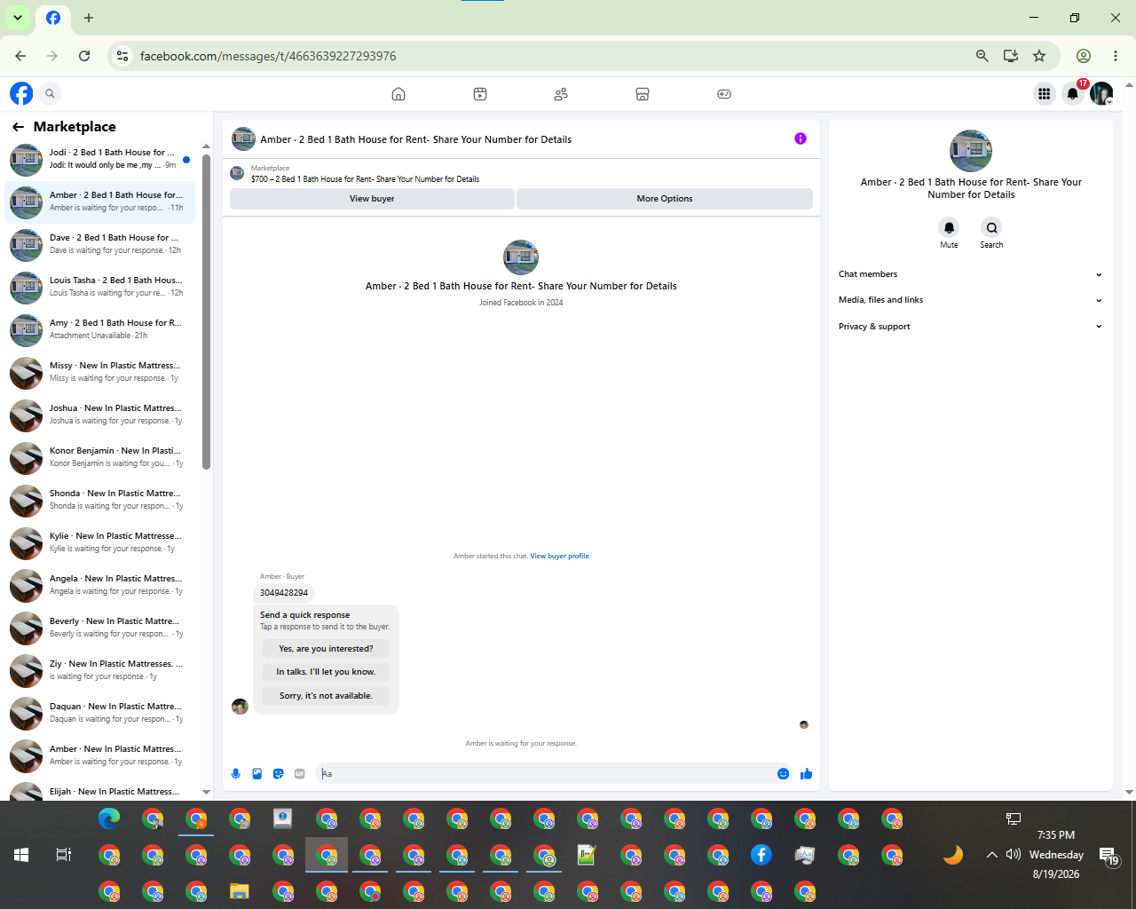
Task: Click View buyer button
Action: [372, 199]
